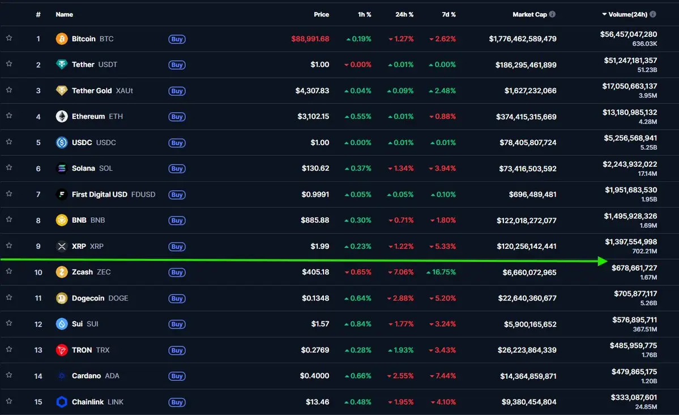
Task: Click Zcash volume $678,661,727
Action: pyautogui.click(x=634, y=268)
